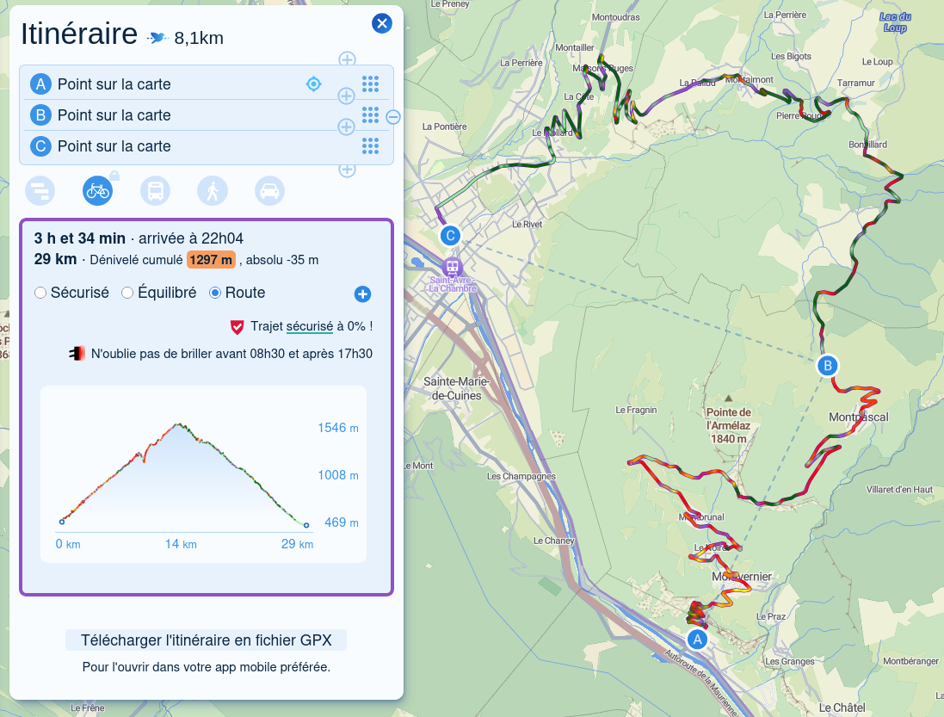
Task: Select the Sécurisé route option
Action: click(x=40, y=294)
